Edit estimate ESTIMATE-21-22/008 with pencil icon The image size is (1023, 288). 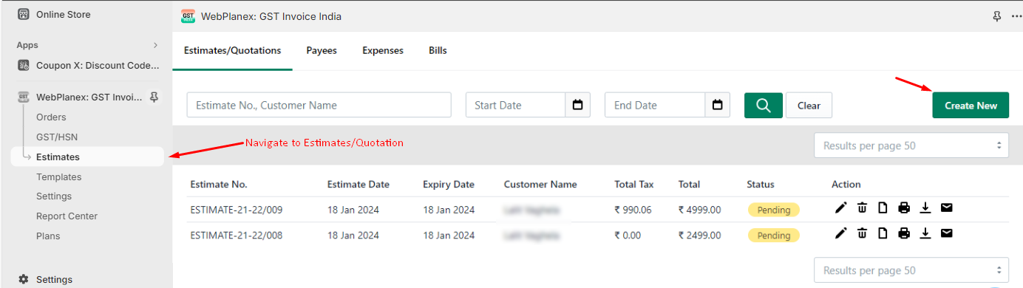point(840,233)
